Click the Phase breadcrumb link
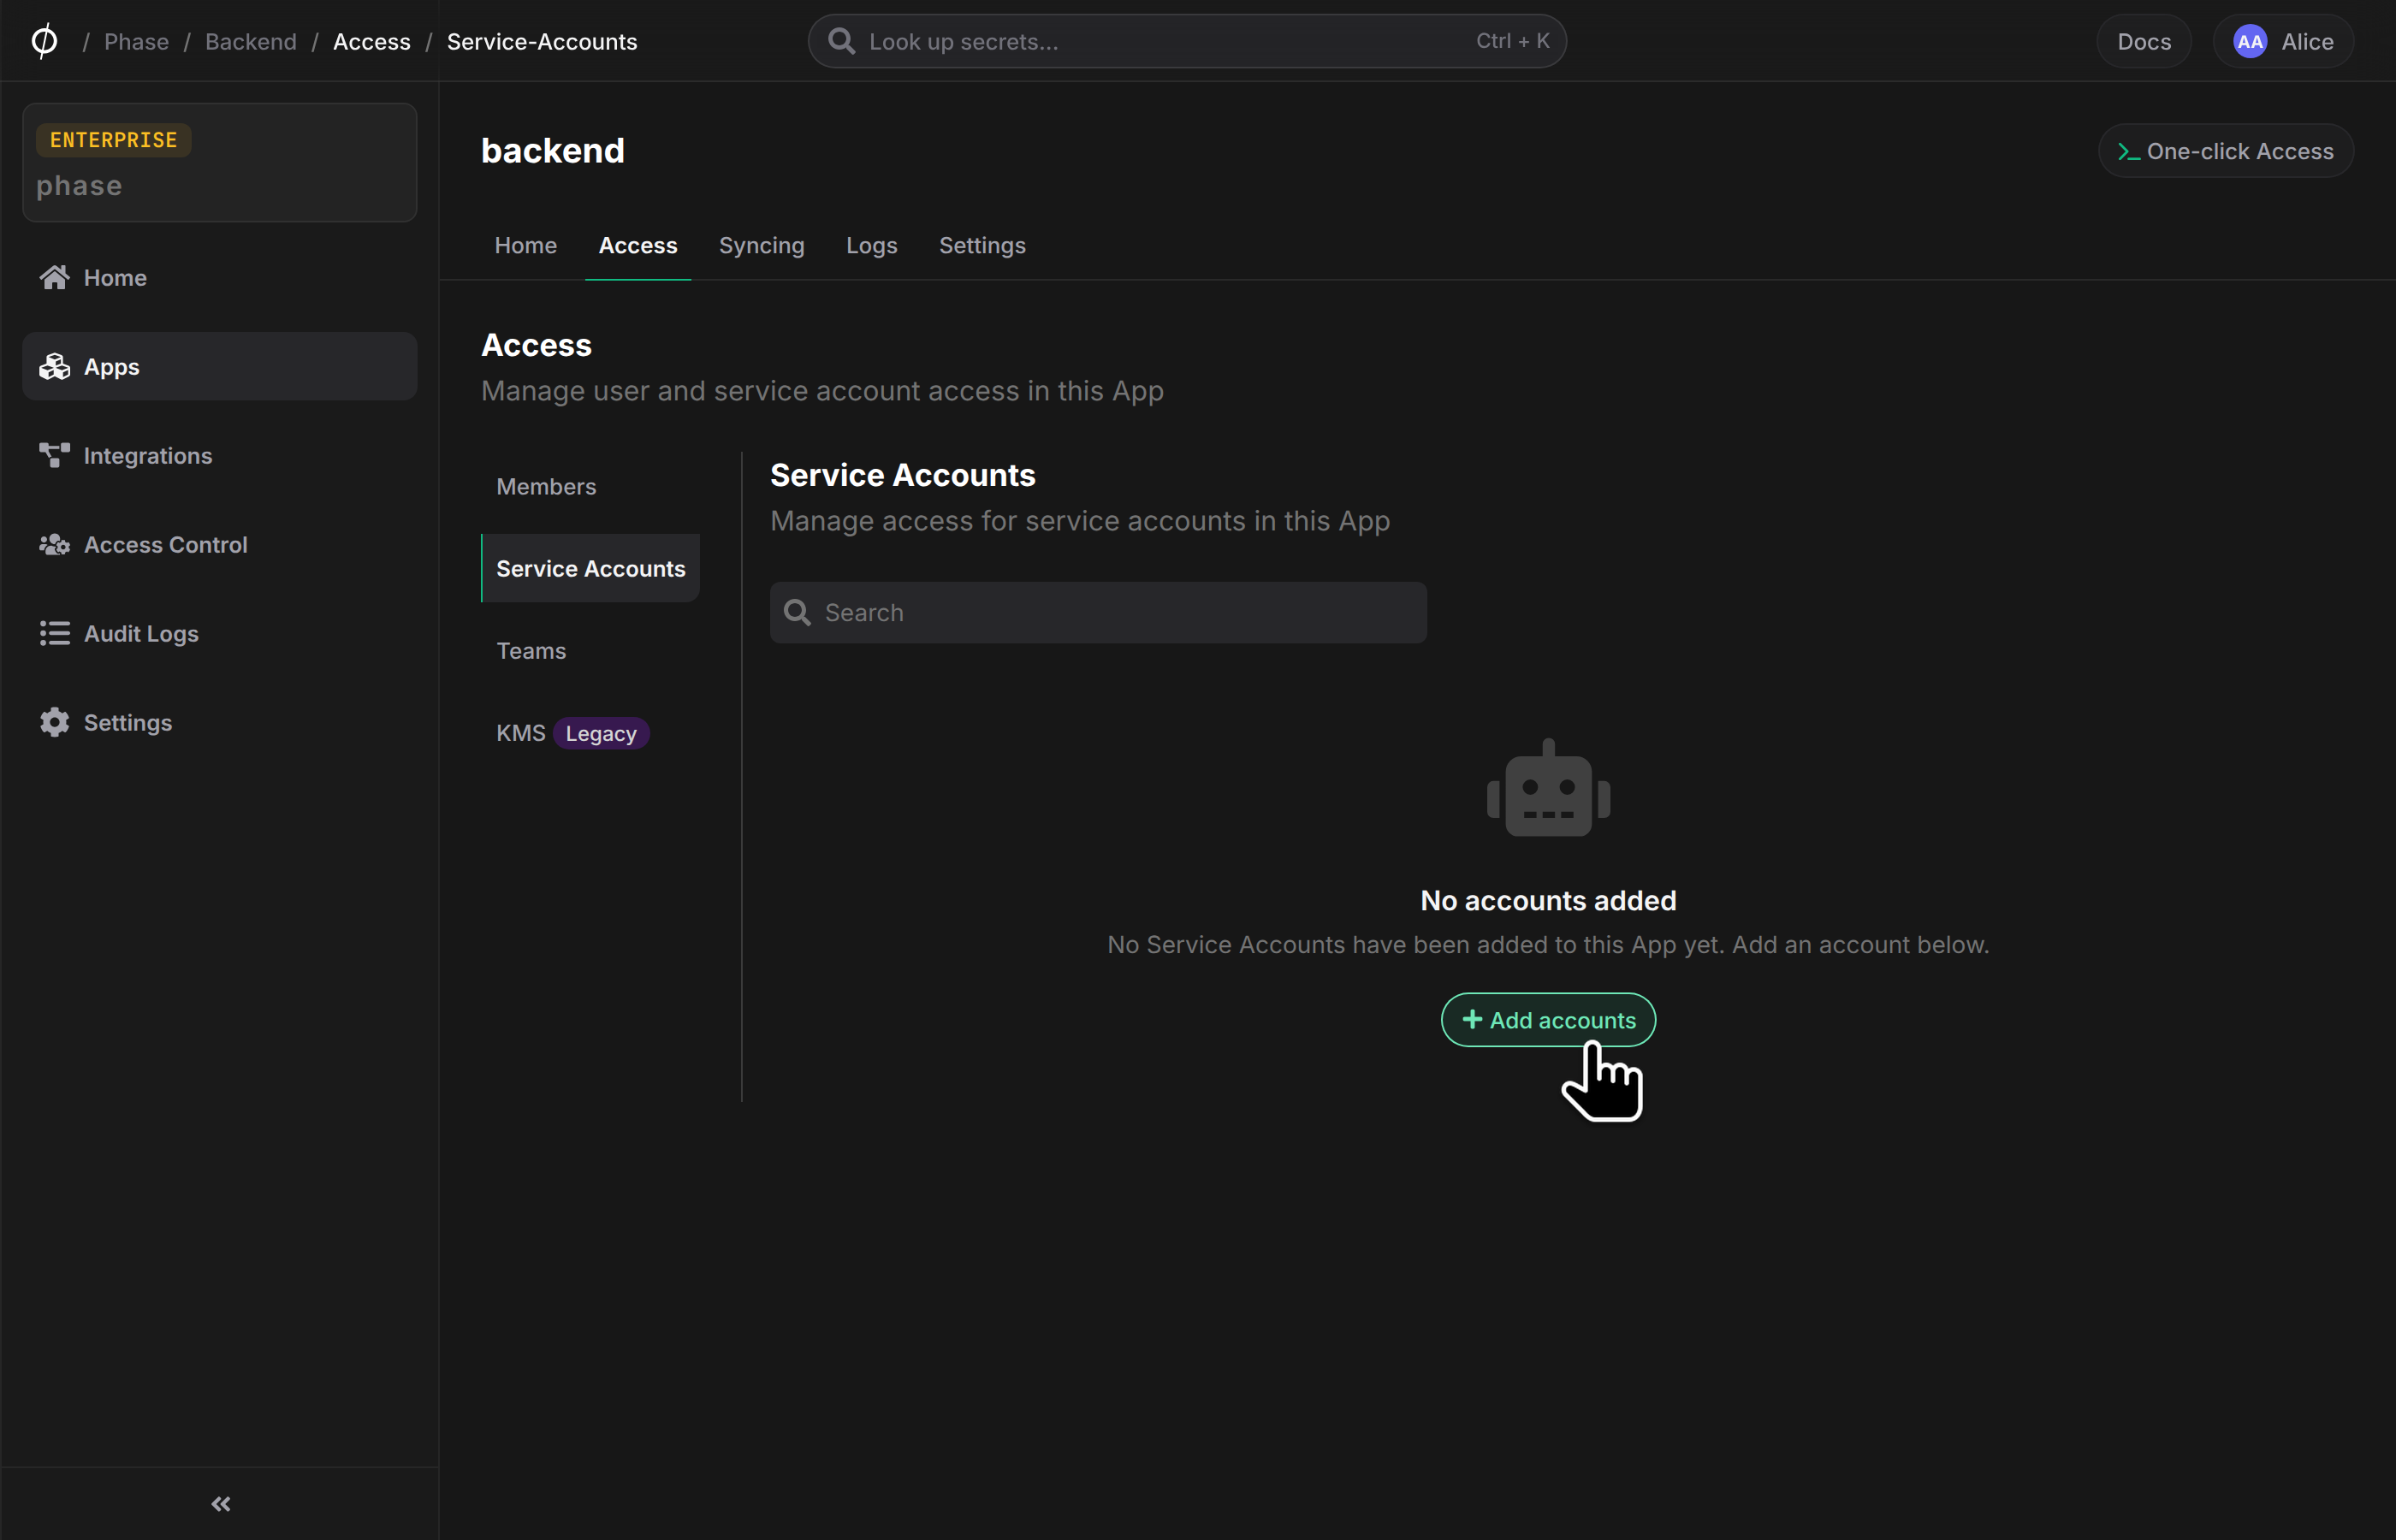 coord(136,41)
